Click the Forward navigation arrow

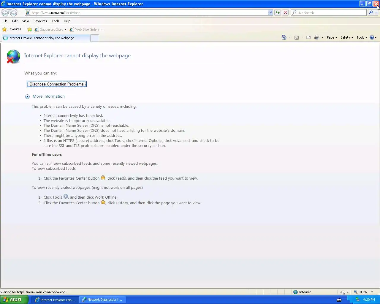pos(13,12)
